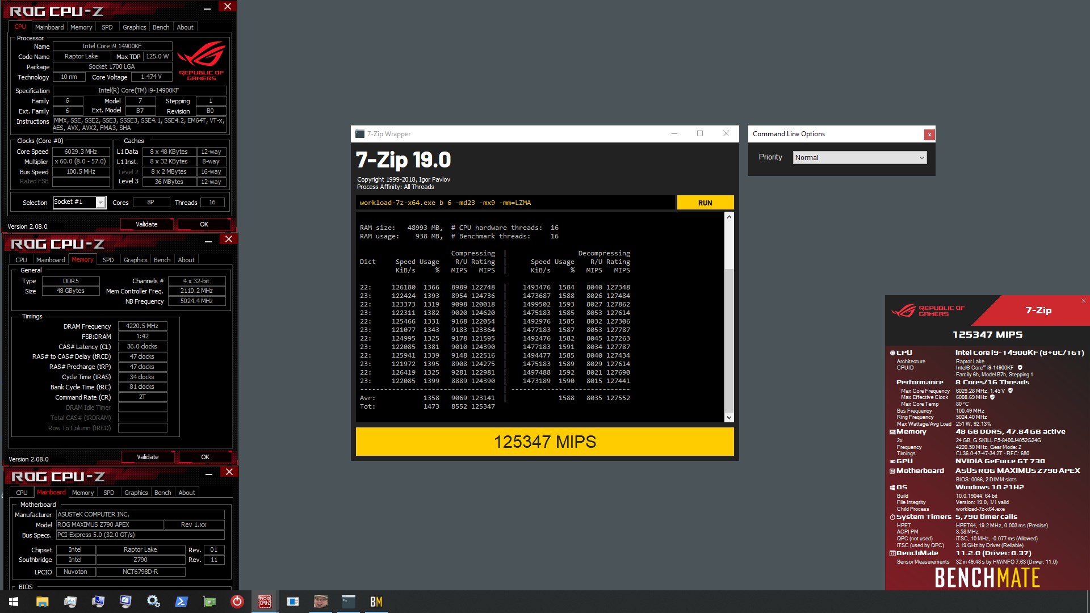The height and width of the screenshot is (613, 1090).
Task: Click the OS Windows icon in BenchMate panel
Action: click(x=892, y=488)
